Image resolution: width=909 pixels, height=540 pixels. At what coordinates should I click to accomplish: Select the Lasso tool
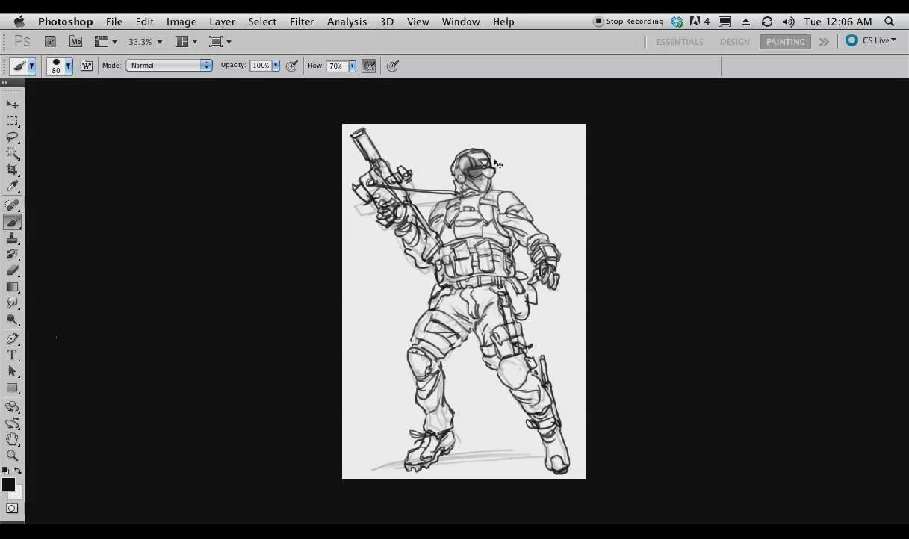tap(12, 137)
